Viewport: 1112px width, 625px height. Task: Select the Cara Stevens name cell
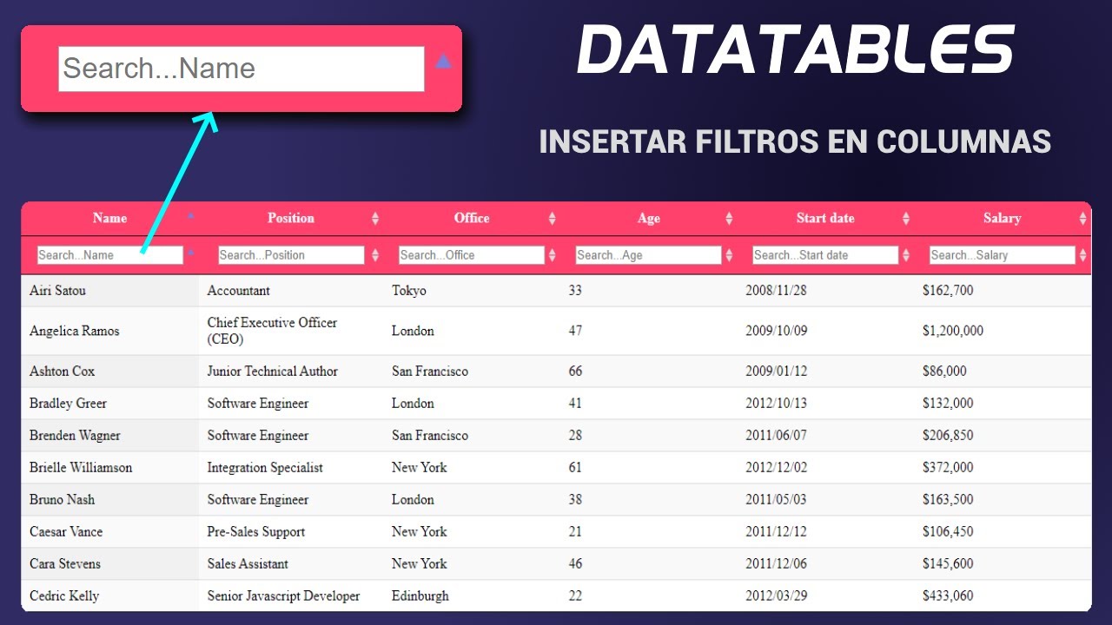[x=110, y=564]
